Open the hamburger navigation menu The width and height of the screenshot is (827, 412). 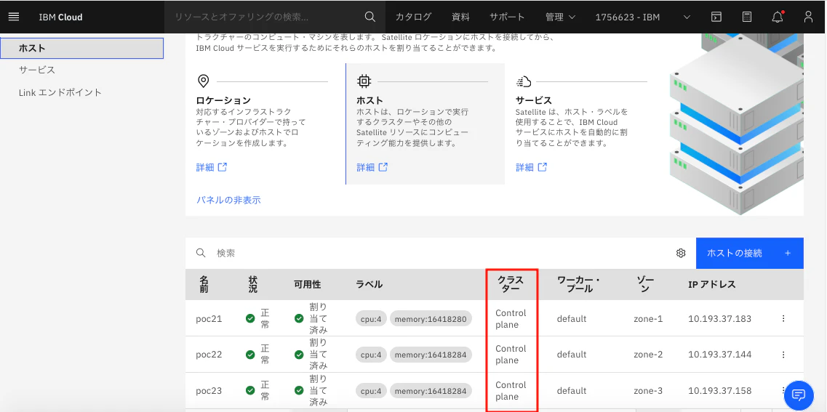click(15, 17)
